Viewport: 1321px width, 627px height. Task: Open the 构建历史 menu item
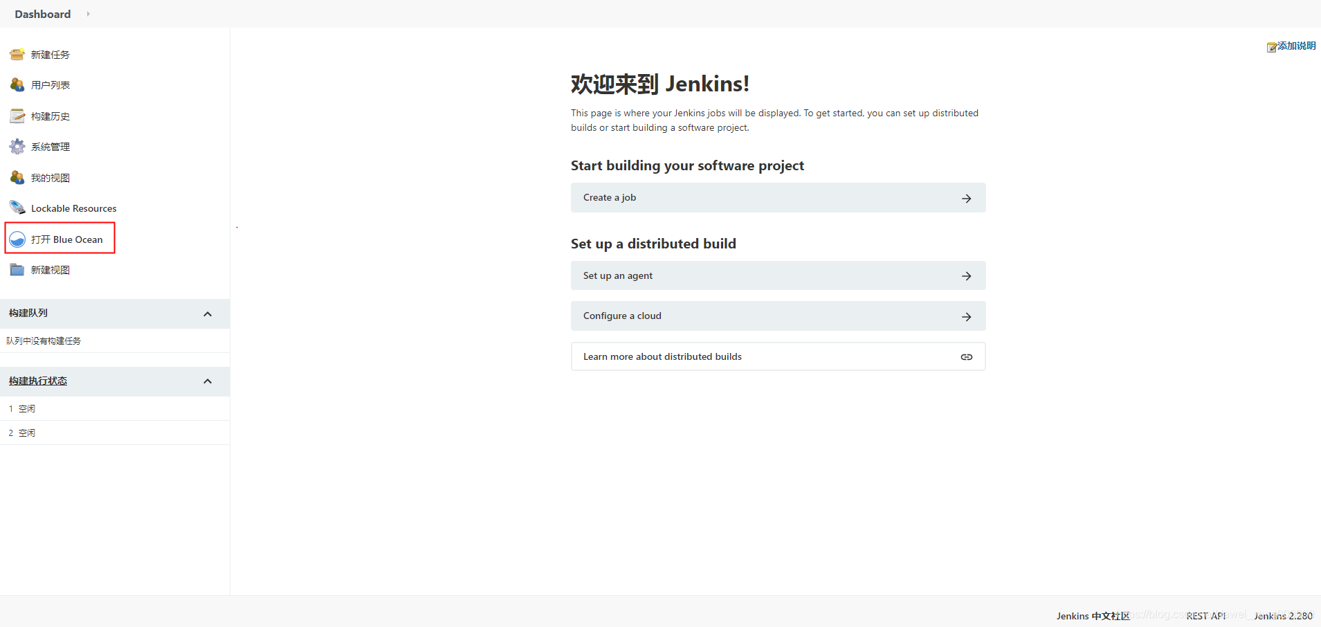click(51, 116)
